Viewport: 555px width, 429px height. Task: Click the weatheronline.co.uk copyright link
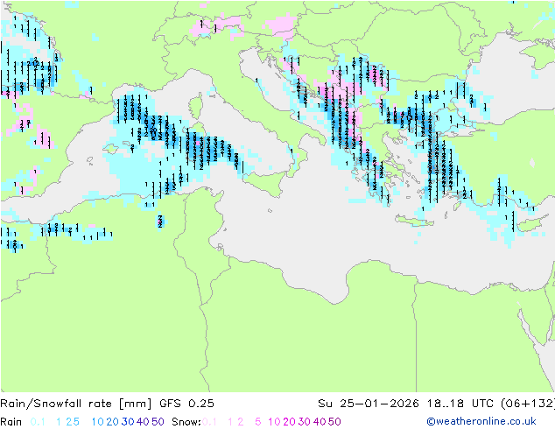click(481, 421)
